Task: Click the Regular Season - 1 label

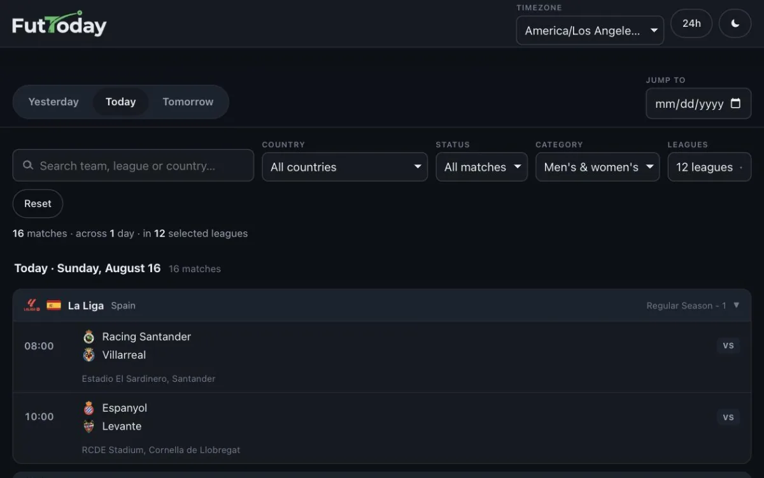Action: pyautogui.click(x=686, y=306)
